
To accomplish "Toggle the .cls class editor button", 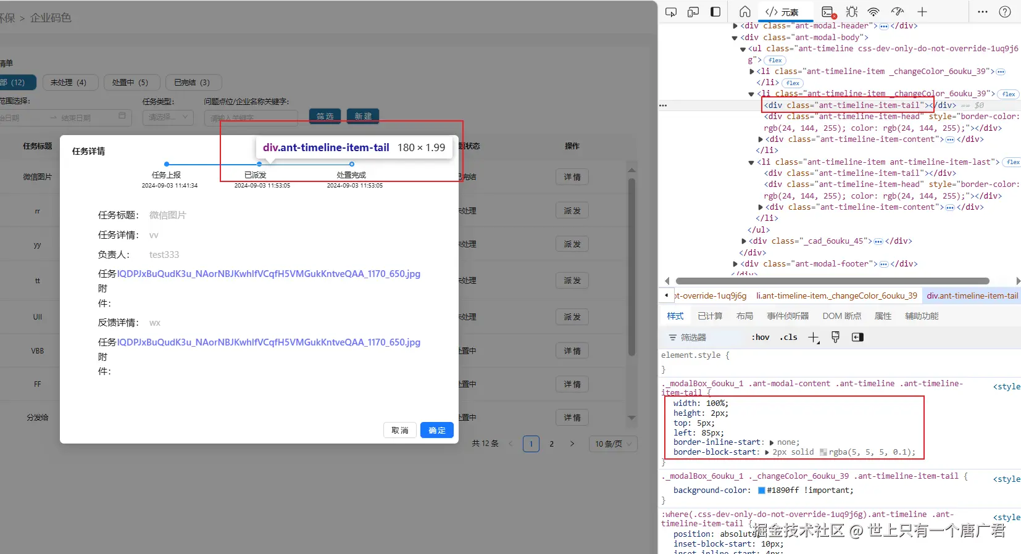I will pos(788,337).
